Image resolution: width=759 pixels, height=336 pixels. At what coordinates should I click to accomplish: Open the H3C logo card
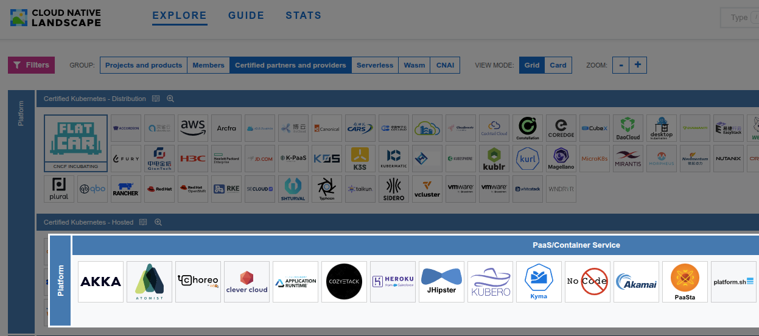pyautogui.click(x=193, y=158)
